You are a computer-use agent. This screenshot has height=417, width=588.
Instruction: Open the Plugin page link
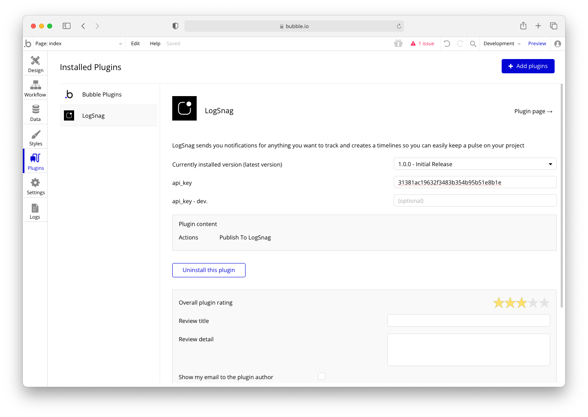pyautogui.click(x=533, y=111)
